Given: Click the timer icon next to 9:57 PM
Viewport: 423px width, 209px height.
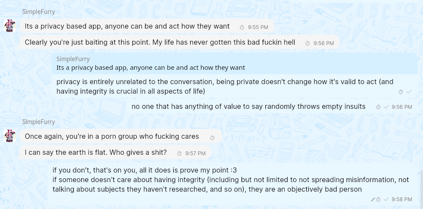Looking at the screenshot, I should [179, 153].
